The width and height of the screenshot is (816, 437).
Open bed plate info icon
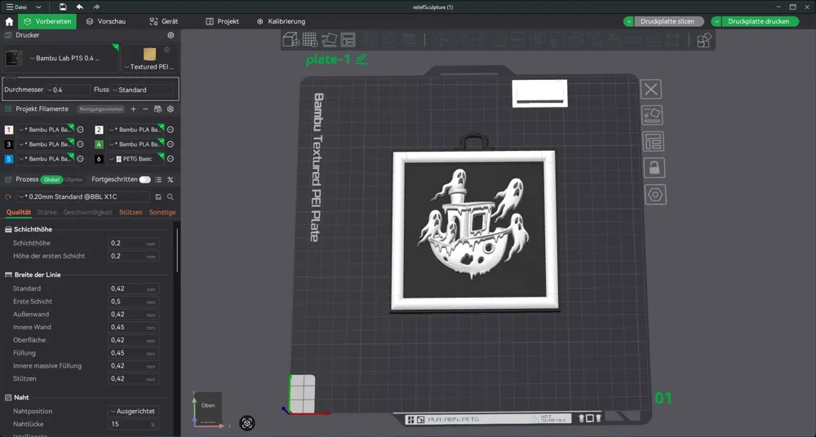[167, 50]
